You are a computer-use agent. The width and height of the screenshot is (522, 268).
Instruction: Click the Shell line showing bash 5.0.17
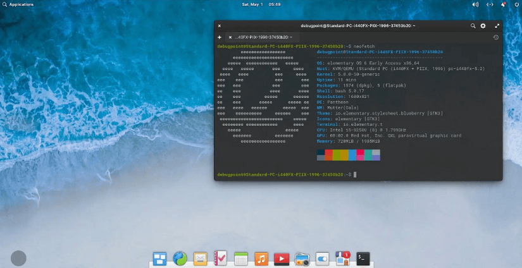coord(340,91)
